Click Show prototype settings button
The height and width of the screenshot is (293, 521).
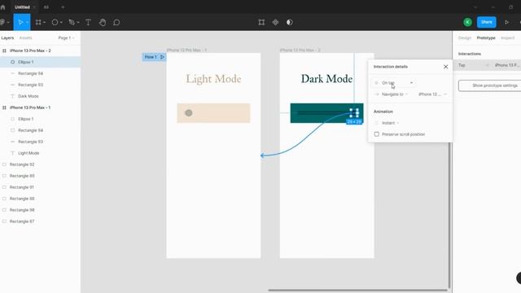pos(490,85)
